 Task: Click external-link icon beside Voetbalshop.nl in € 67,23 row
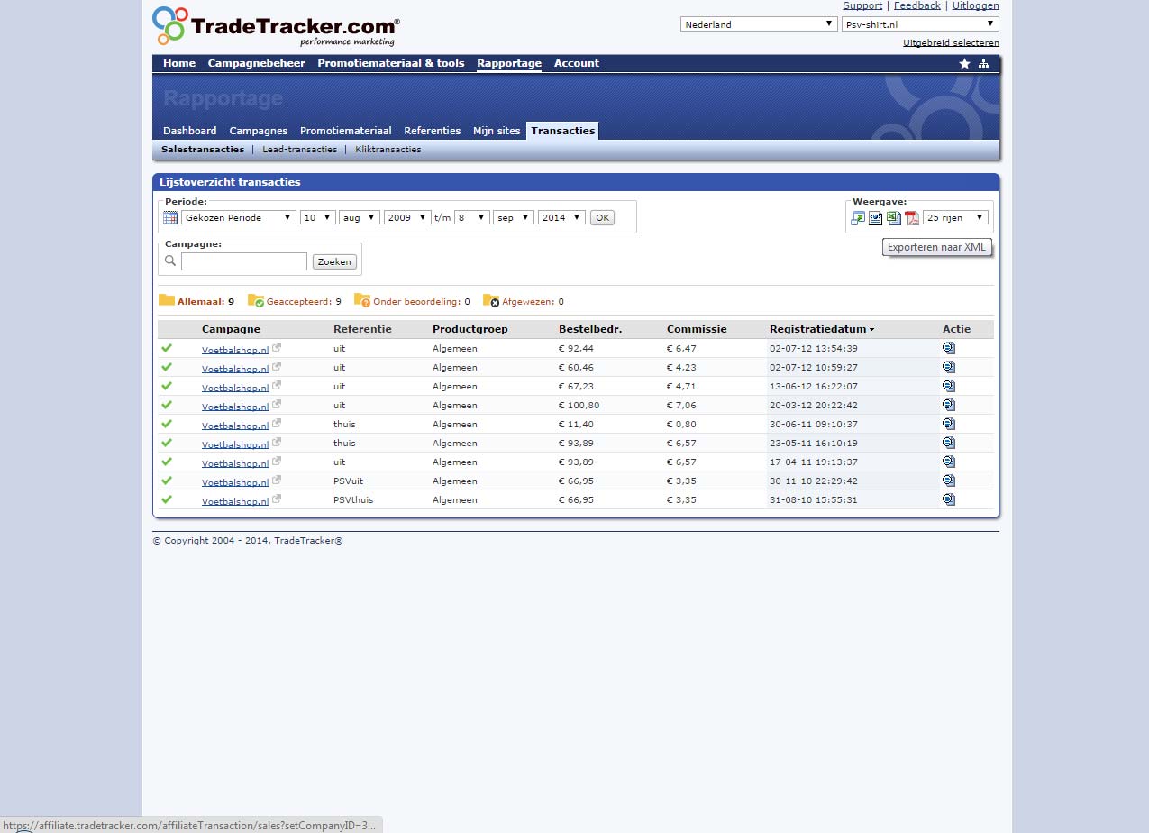point(277,385)
